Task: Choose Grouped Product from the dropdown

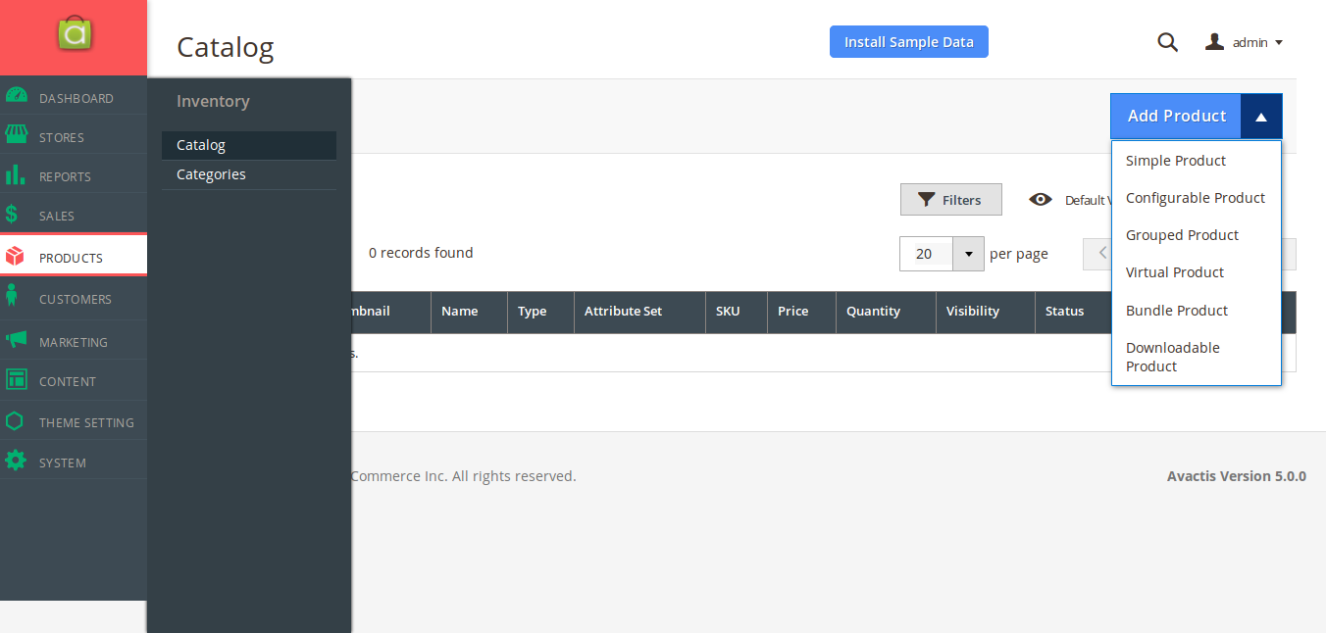Action: click(1197, 235)
